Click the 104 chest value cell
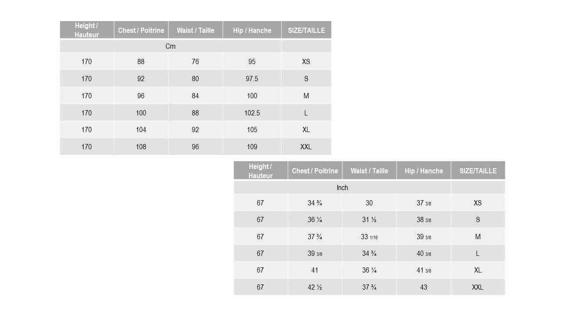This screenshot has height=316, width=562. [x=141, y=129]
